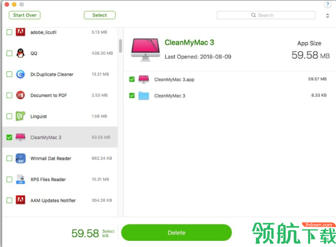Check the adobe_licutil checkbox
336x247 pixels.
click(9, 32)
